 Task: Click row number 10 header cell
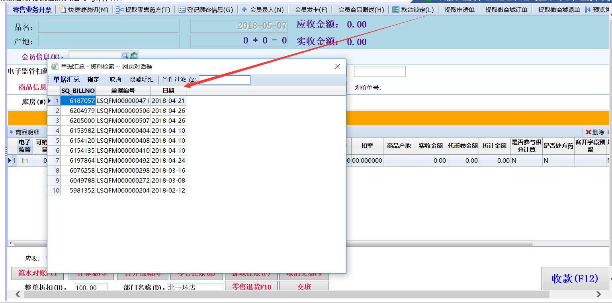click(54, 191)
